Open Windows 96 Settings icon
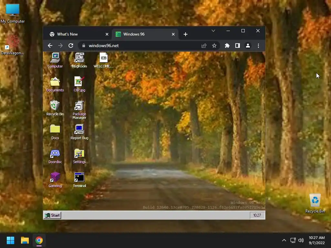This screenshot has height=248, width=331. (x=80, y=156)
